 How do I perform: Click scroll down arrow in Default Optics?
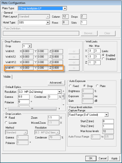(x=63, y=105)
